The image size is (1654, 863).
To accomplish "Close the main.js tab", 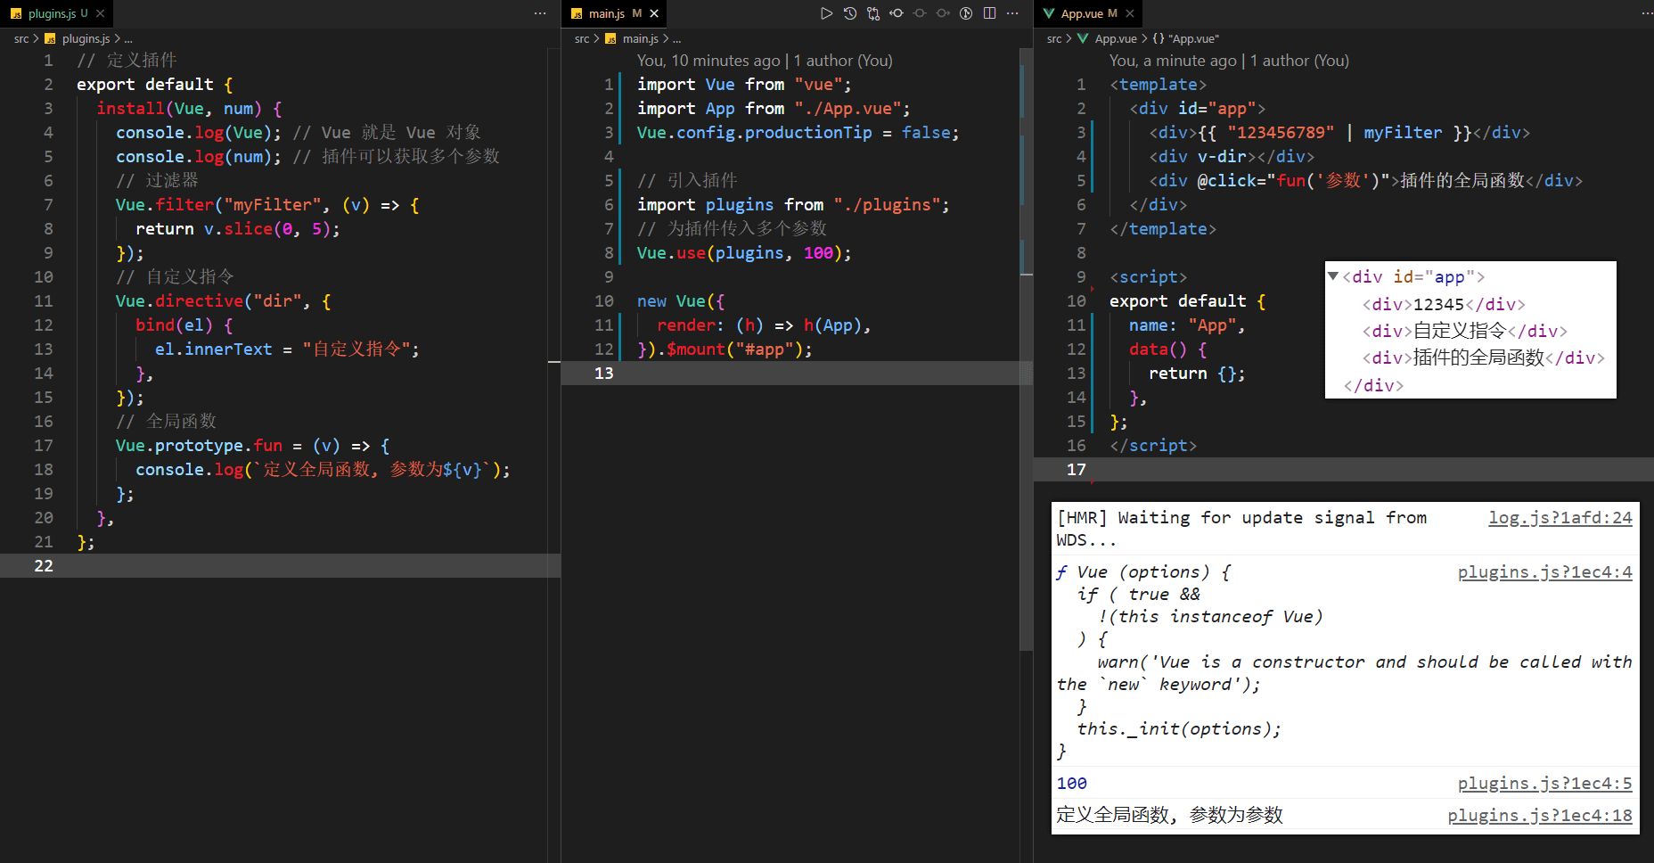I will point(654,13).
